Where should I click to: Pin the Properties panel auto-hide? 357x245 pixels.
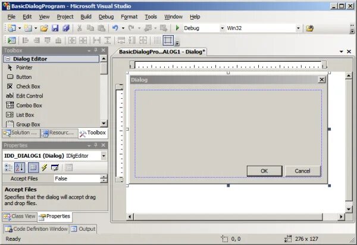[96, 145]
